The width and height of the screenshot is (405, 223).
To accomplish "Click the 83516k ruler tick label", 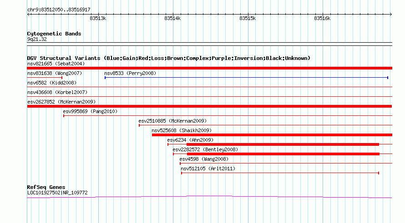I will [322, 19].
